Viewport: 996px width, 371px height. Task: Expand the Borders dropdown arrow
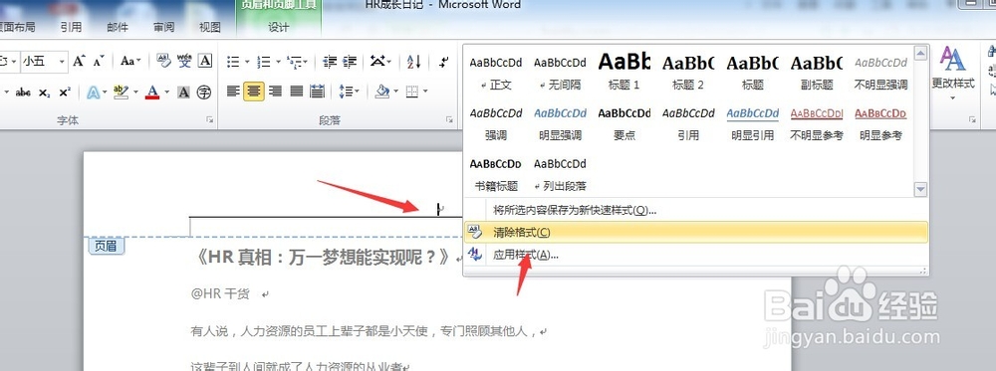point(424,93)
